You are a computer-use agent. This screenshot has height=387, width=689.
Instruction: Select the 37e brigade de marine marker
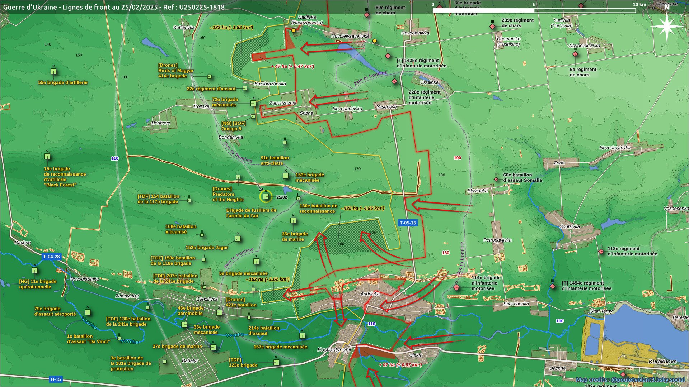(x=213, y=347)
